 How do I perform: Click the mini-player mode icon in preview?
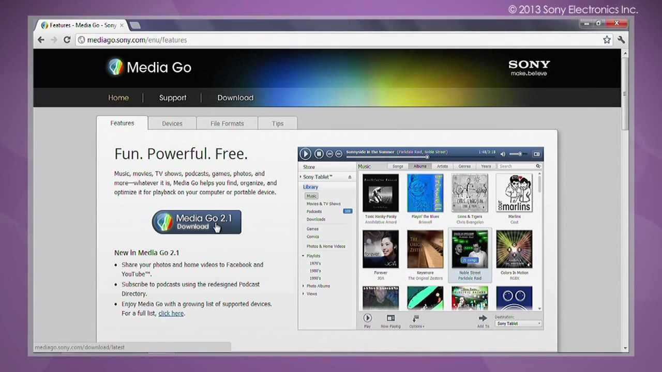536,154
